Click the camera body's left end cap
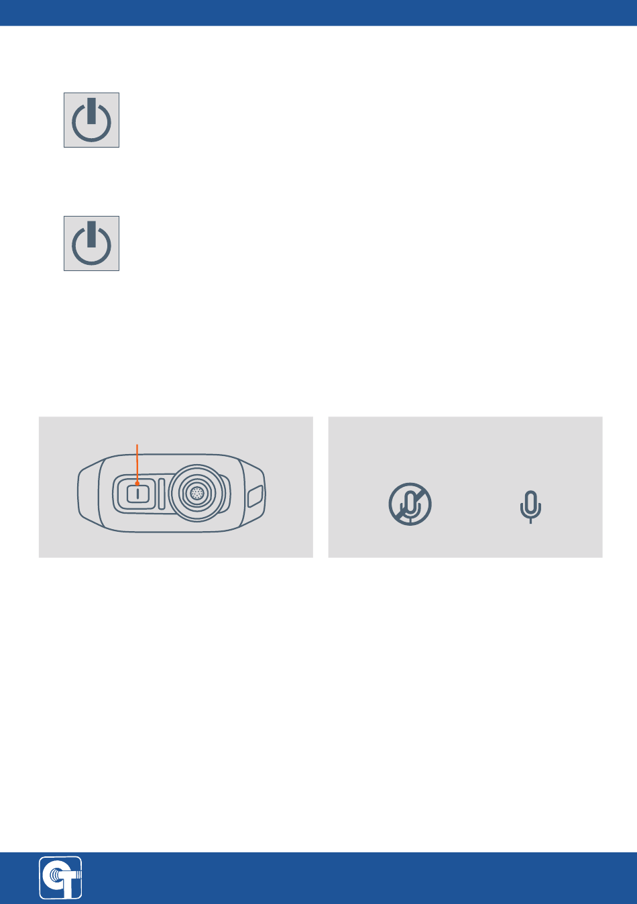This screenshot has height=904, width=637. (89, 493)
